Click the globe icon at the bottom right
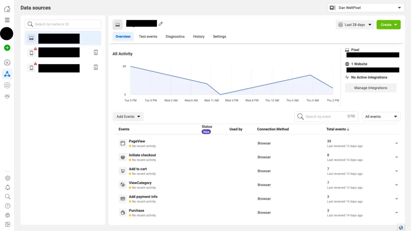The image size is (411, 231). coord(400,227)
